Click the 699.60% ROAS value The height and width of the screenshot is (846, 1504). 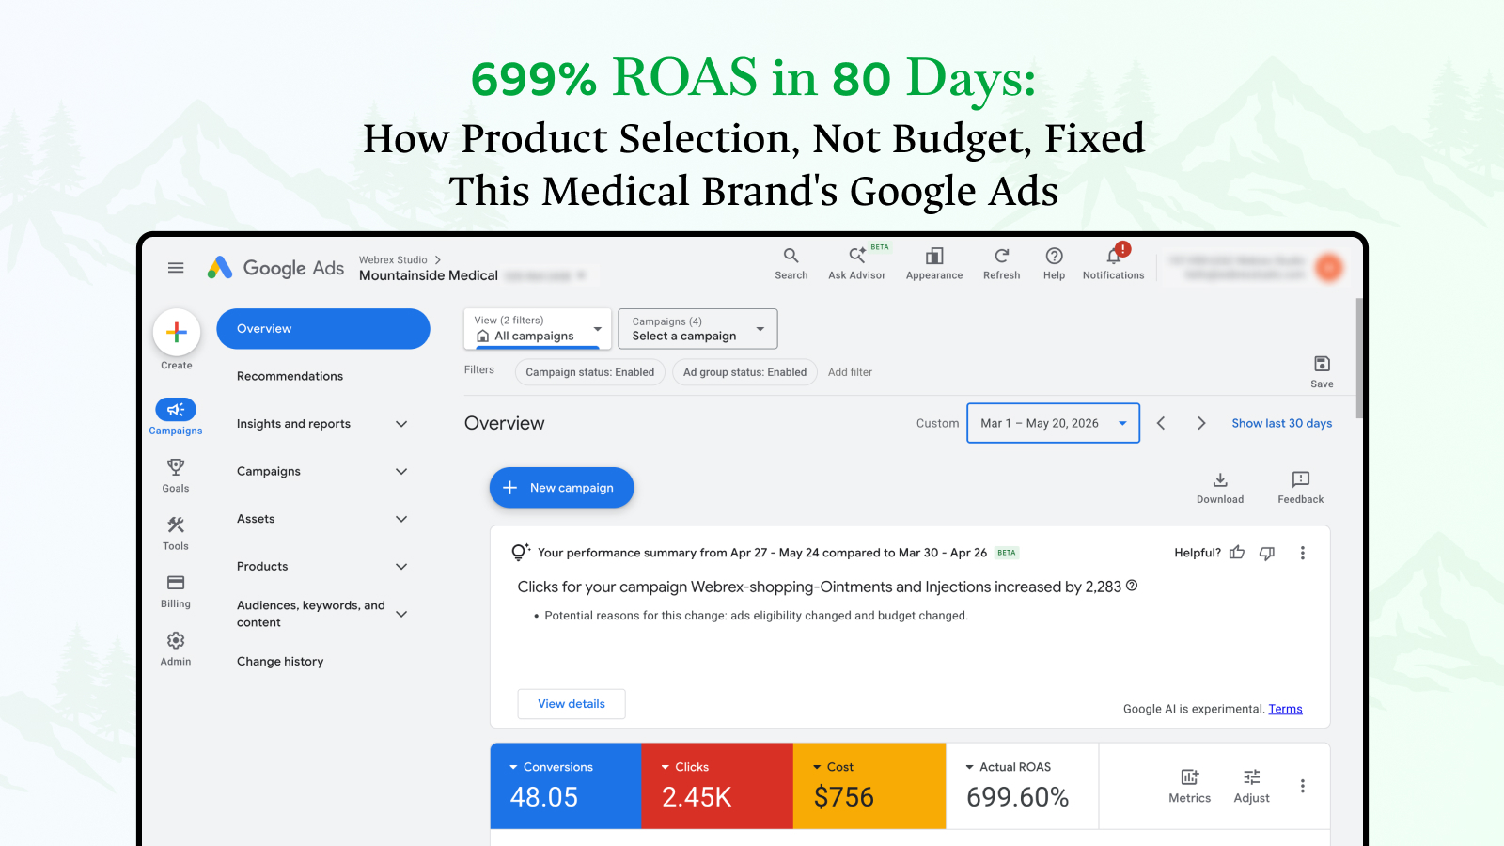tap(1018, 797)
